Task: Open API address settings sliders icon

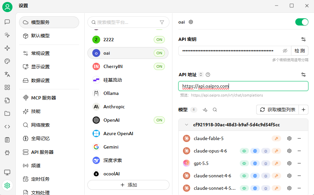Action: coord(303,75)
